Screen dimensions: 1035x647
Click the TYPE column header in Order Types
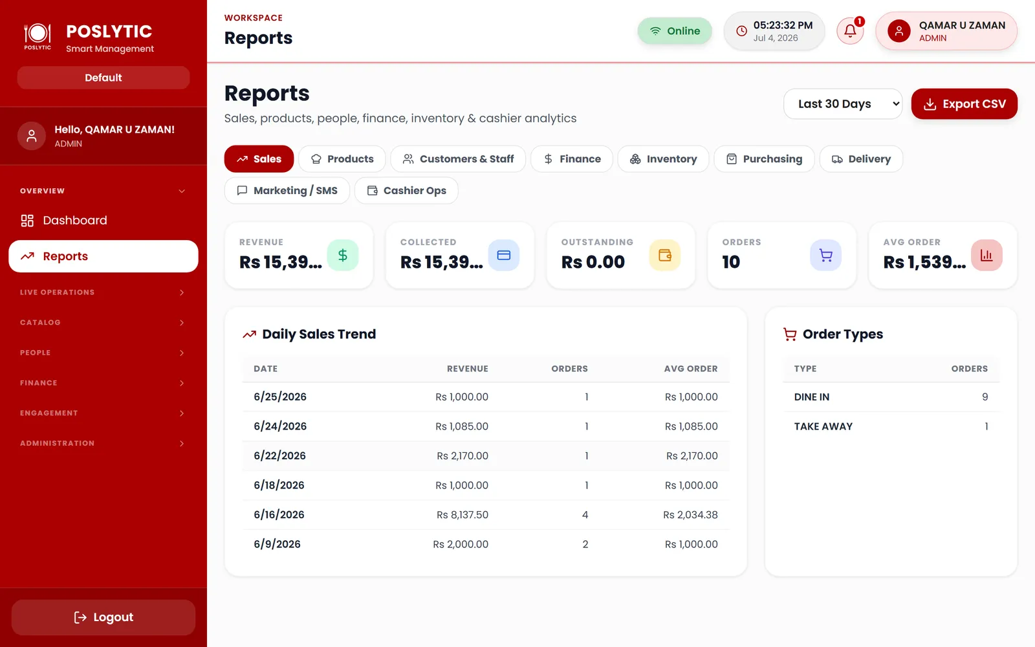click(805, 369)
